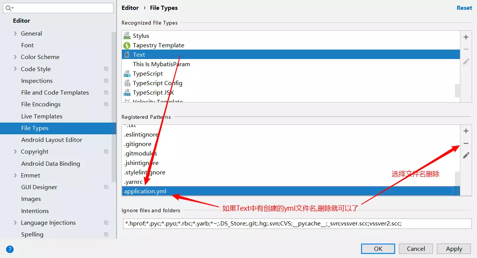Click the Registered Patterns scrollbar
Viewport: 477px width, 258px height.
point(457,179)
